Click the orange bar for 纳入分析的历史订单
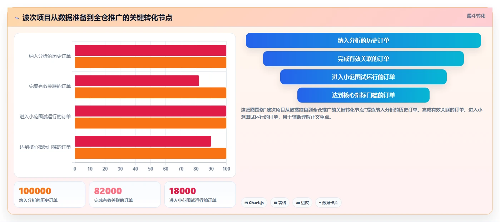 [x=150, y=63]
